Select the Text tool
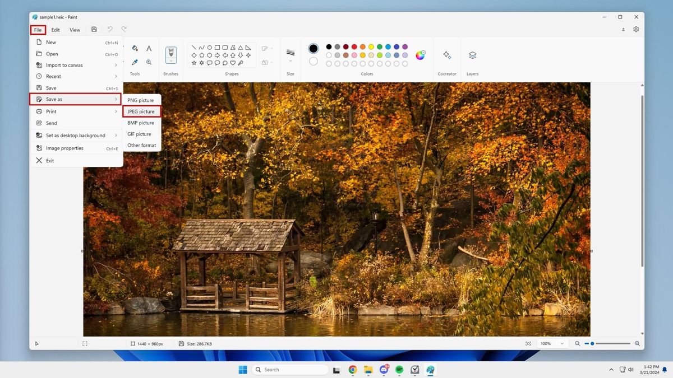The image size is (673, 378). coord(149,49)
